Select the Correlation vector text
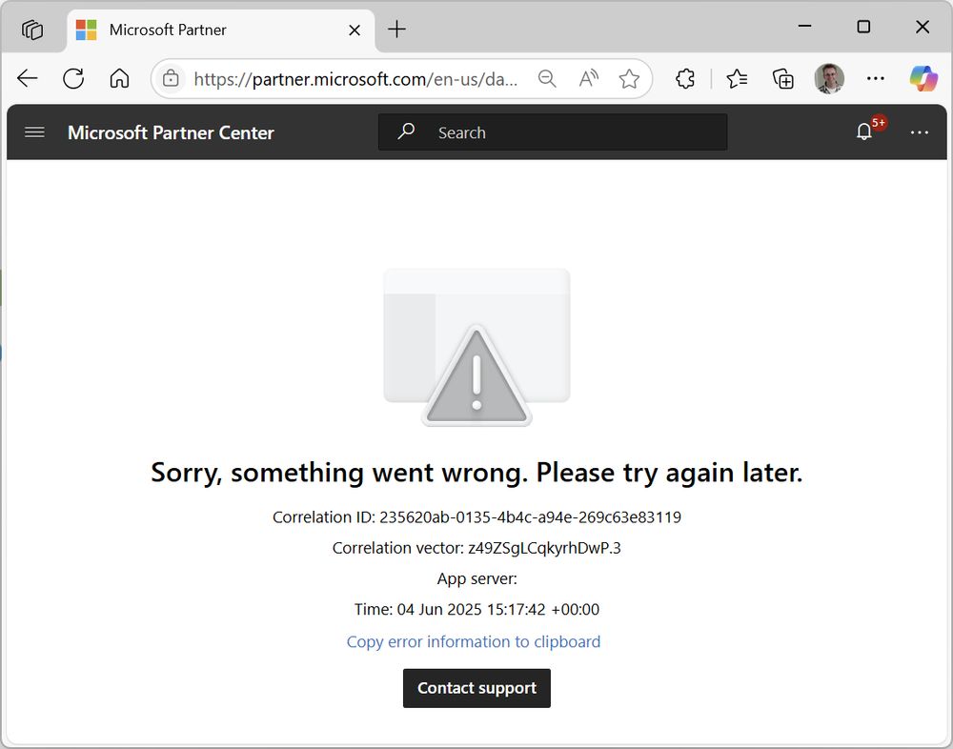Screen dimensions: 953x749 [476, 548]
